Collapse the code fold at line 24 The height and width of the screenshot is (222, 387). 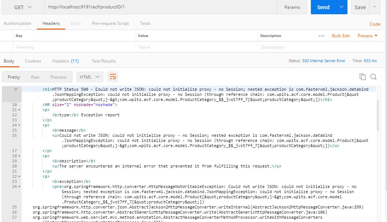tap(19, 187)
